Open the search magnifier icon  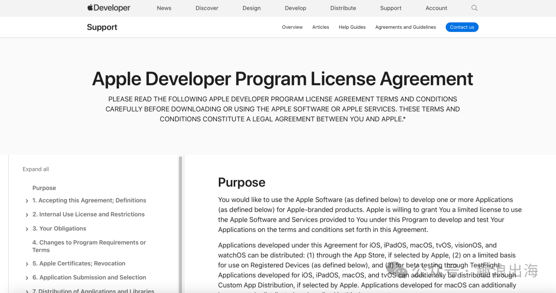pyautogui.click(x=474, y=8)
